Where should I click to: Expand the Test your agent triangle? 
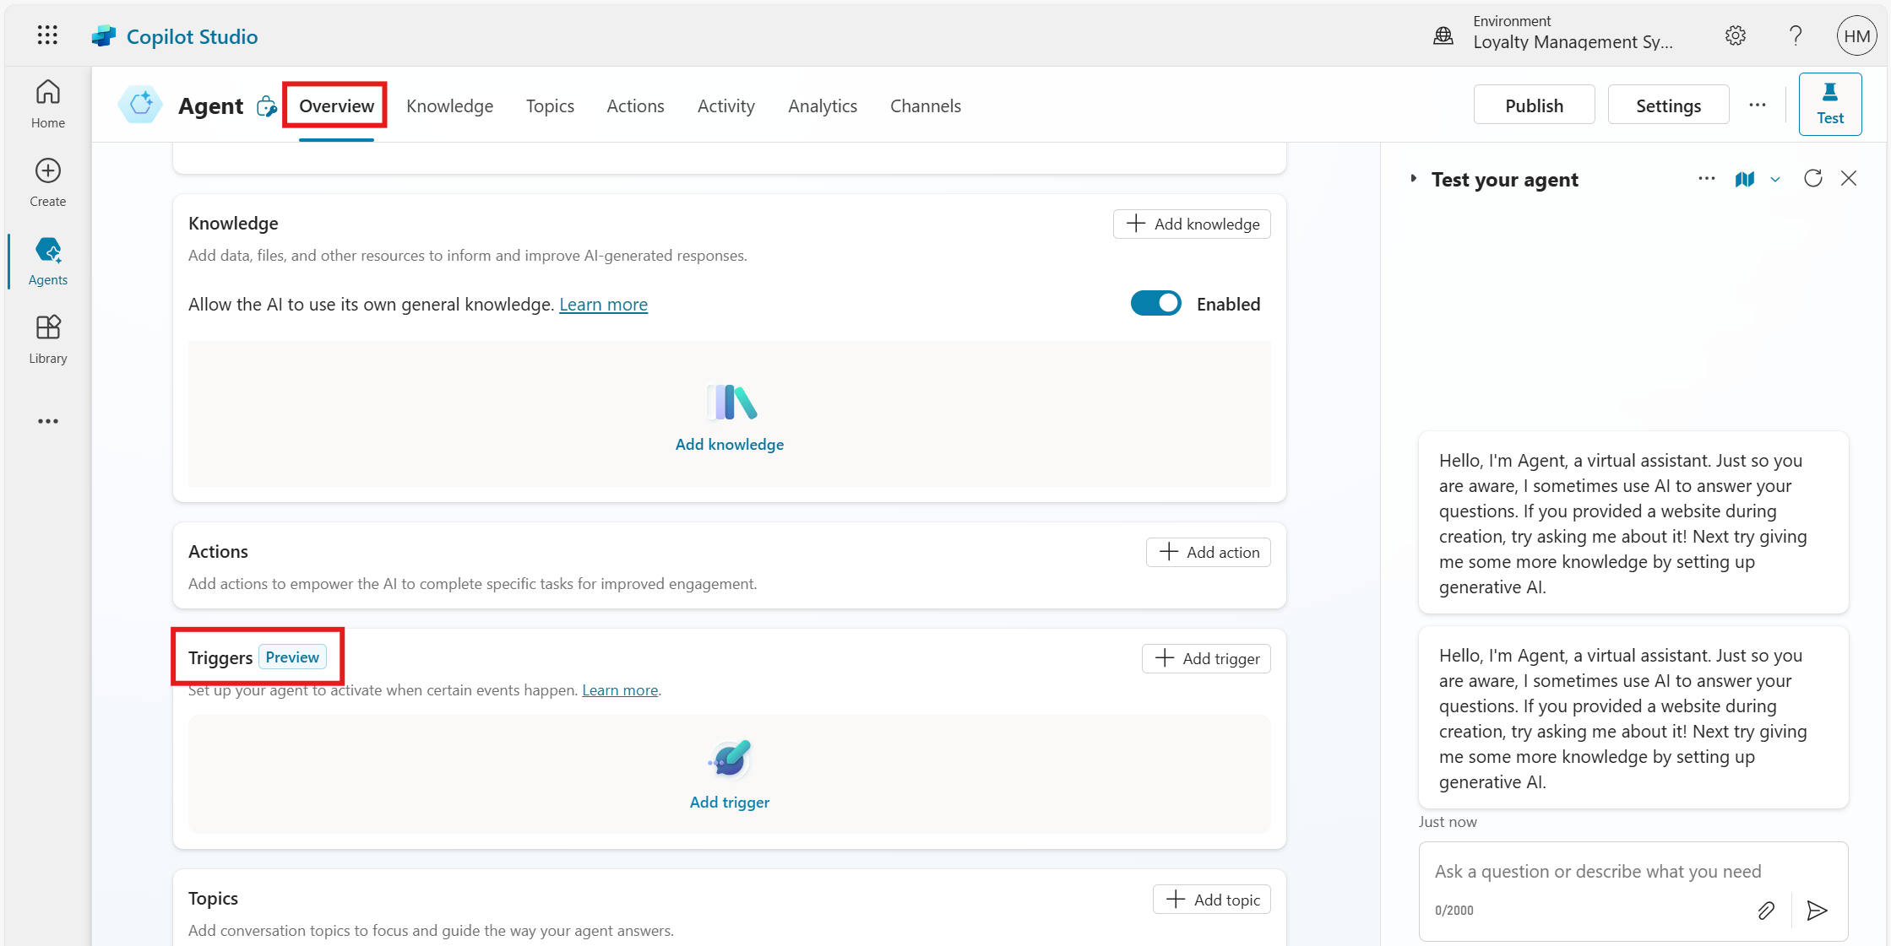click(1413, 179)
